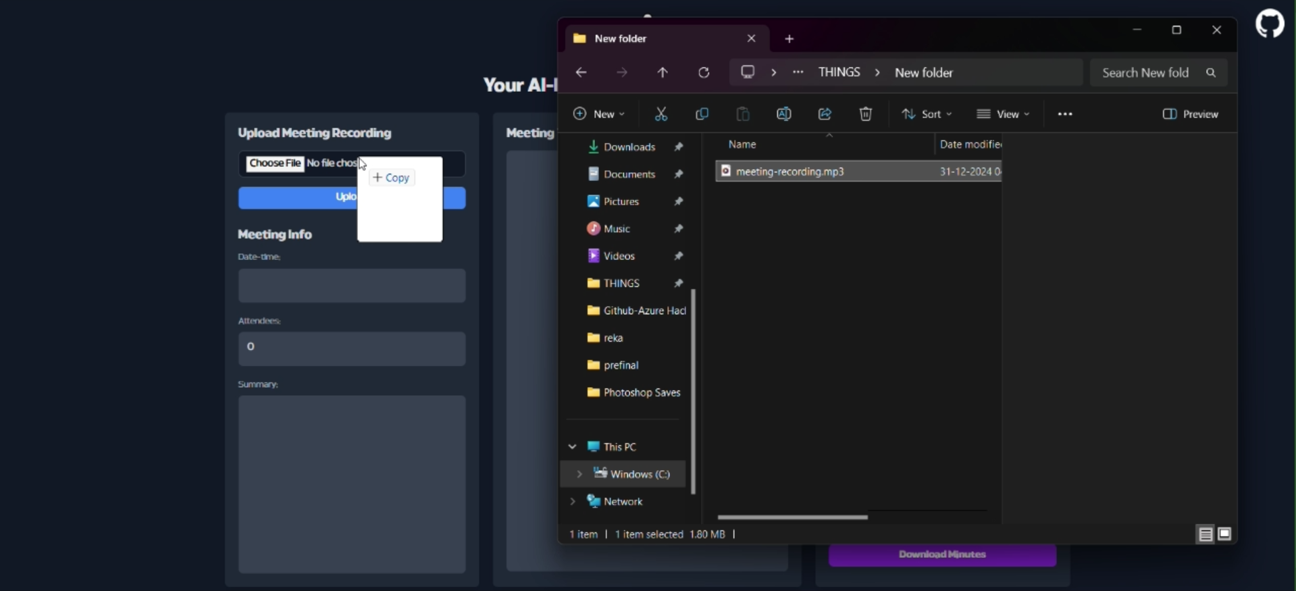Open the Sort dropdown

coord(928,114)
